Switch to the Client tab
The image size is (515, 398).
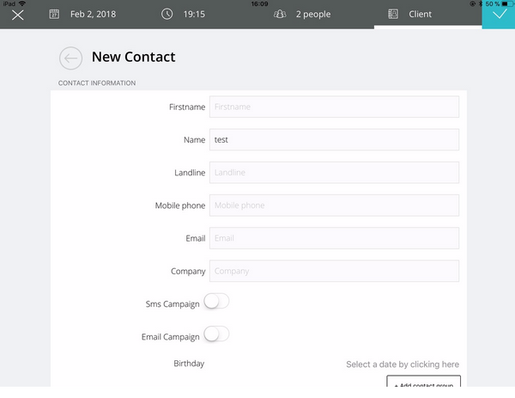[420, 15]
